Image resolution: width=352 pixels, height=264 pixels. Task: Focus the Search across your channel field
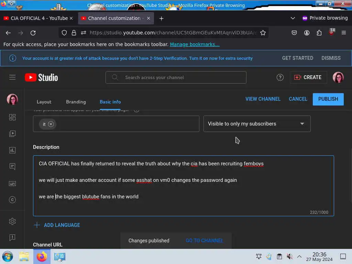tap(176, 77)
